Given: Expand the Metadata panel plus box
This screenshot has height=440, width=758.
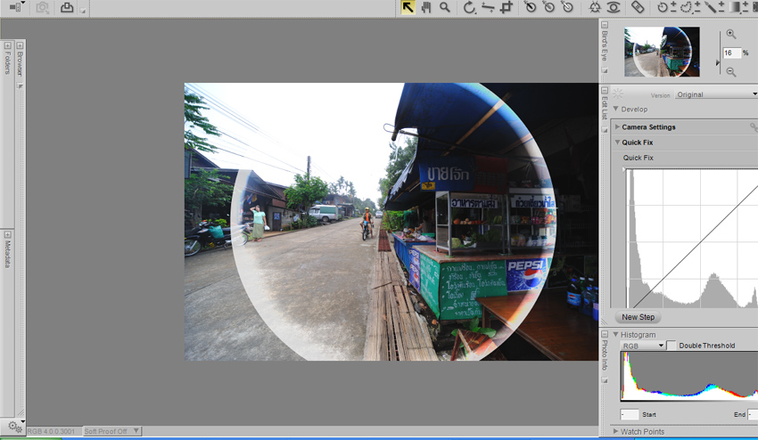Looking at the screenshot, I should [7, 235].
